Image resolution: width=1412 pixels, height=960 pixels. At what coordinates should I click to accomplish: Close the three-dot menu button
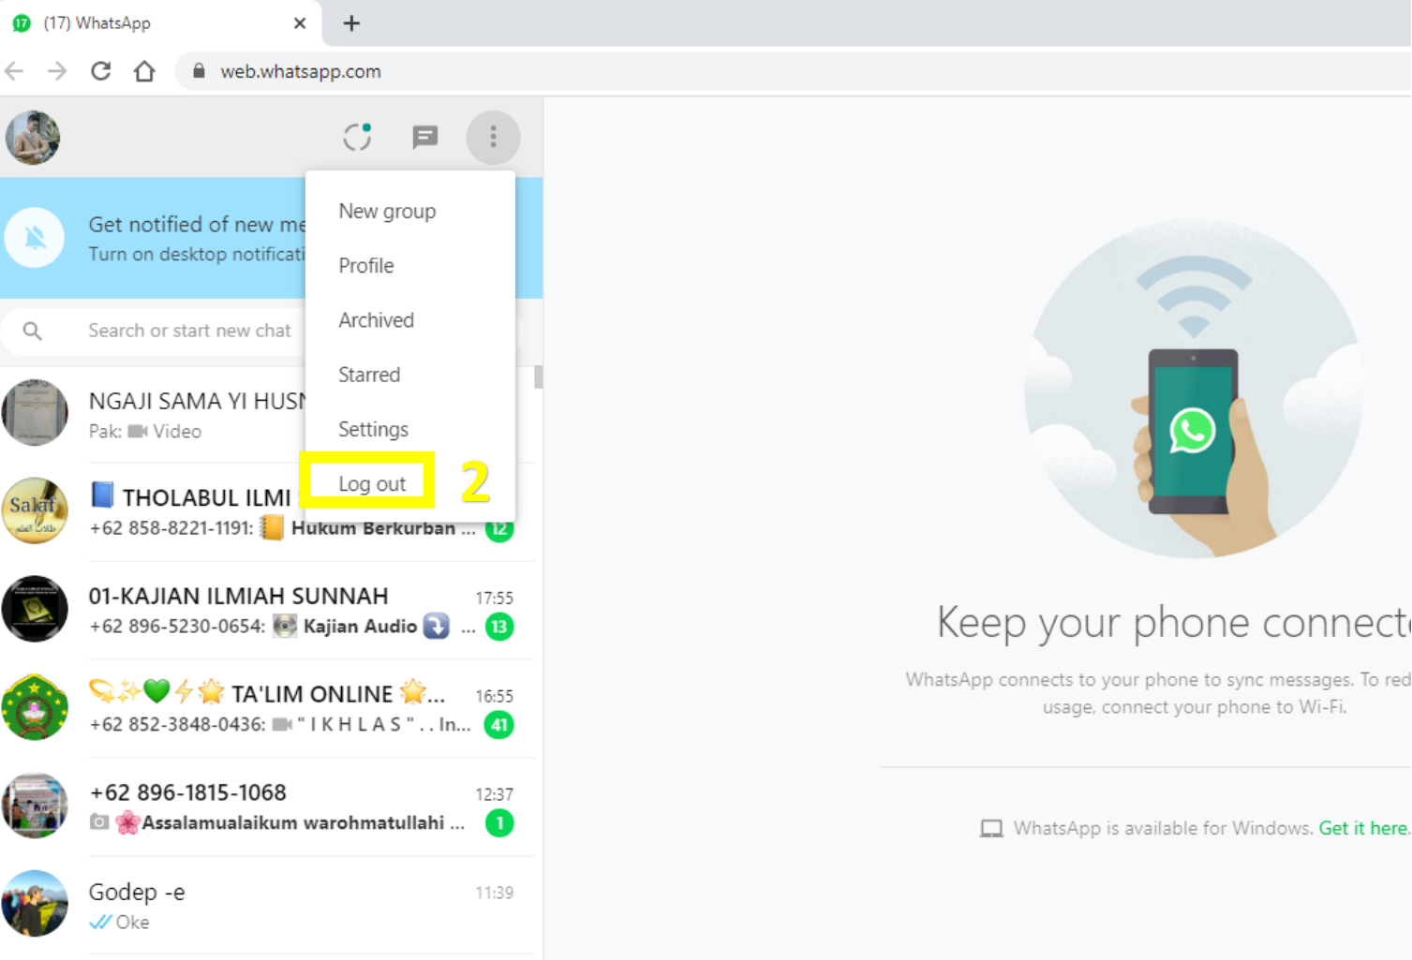(x=493, y=138)
